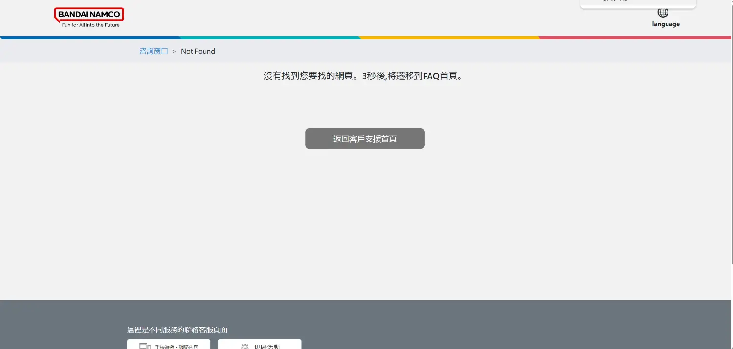Viewport: 733px width, 349px height.
Task: Click the breadcrumb ">" separator arrow
Action: (x=174, y=51)
